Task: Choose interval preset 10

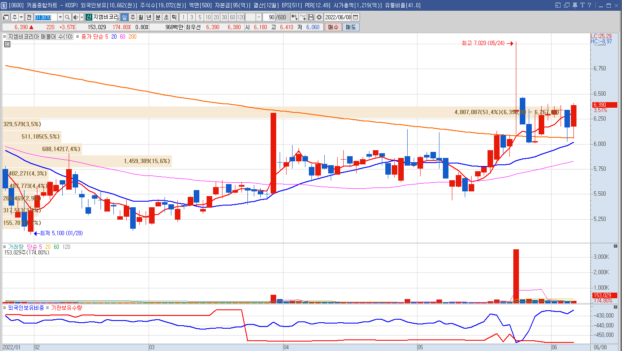Action: pos(208,17)
